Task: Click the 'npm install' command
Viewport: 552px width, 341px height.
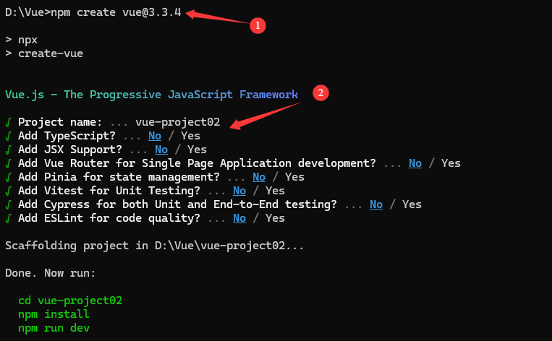Action: (54, 314)
